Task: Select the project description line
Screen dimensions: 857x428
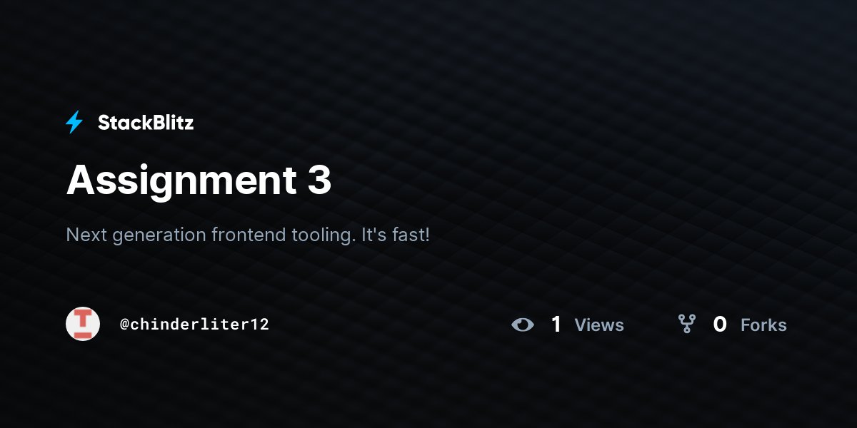Action: pos(248,235)
